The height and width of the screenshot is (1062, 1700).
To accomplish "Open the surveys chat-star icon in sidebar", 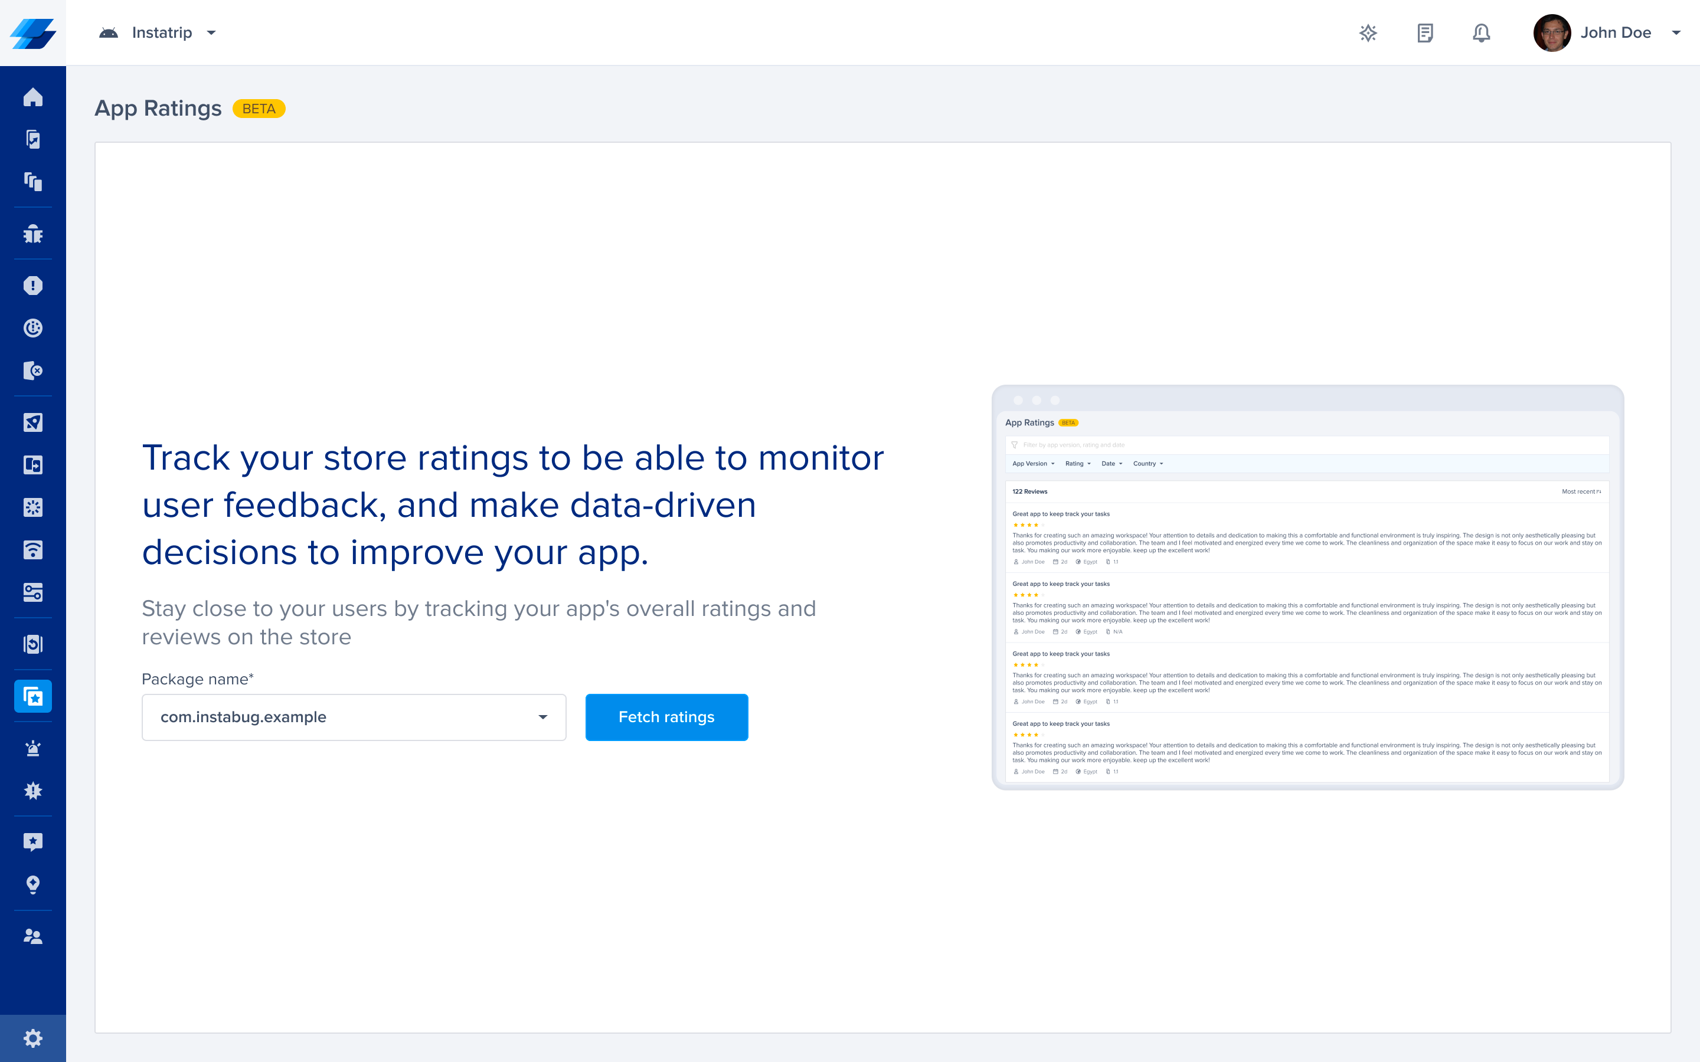I will point(32,842).
